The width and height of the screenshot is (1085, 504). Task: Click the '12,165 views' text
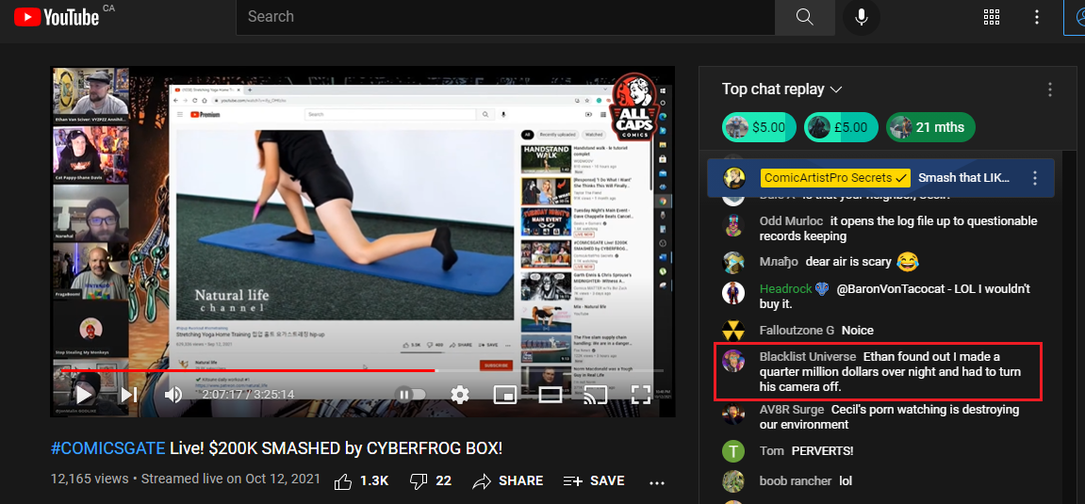click(x=90, y=480)
